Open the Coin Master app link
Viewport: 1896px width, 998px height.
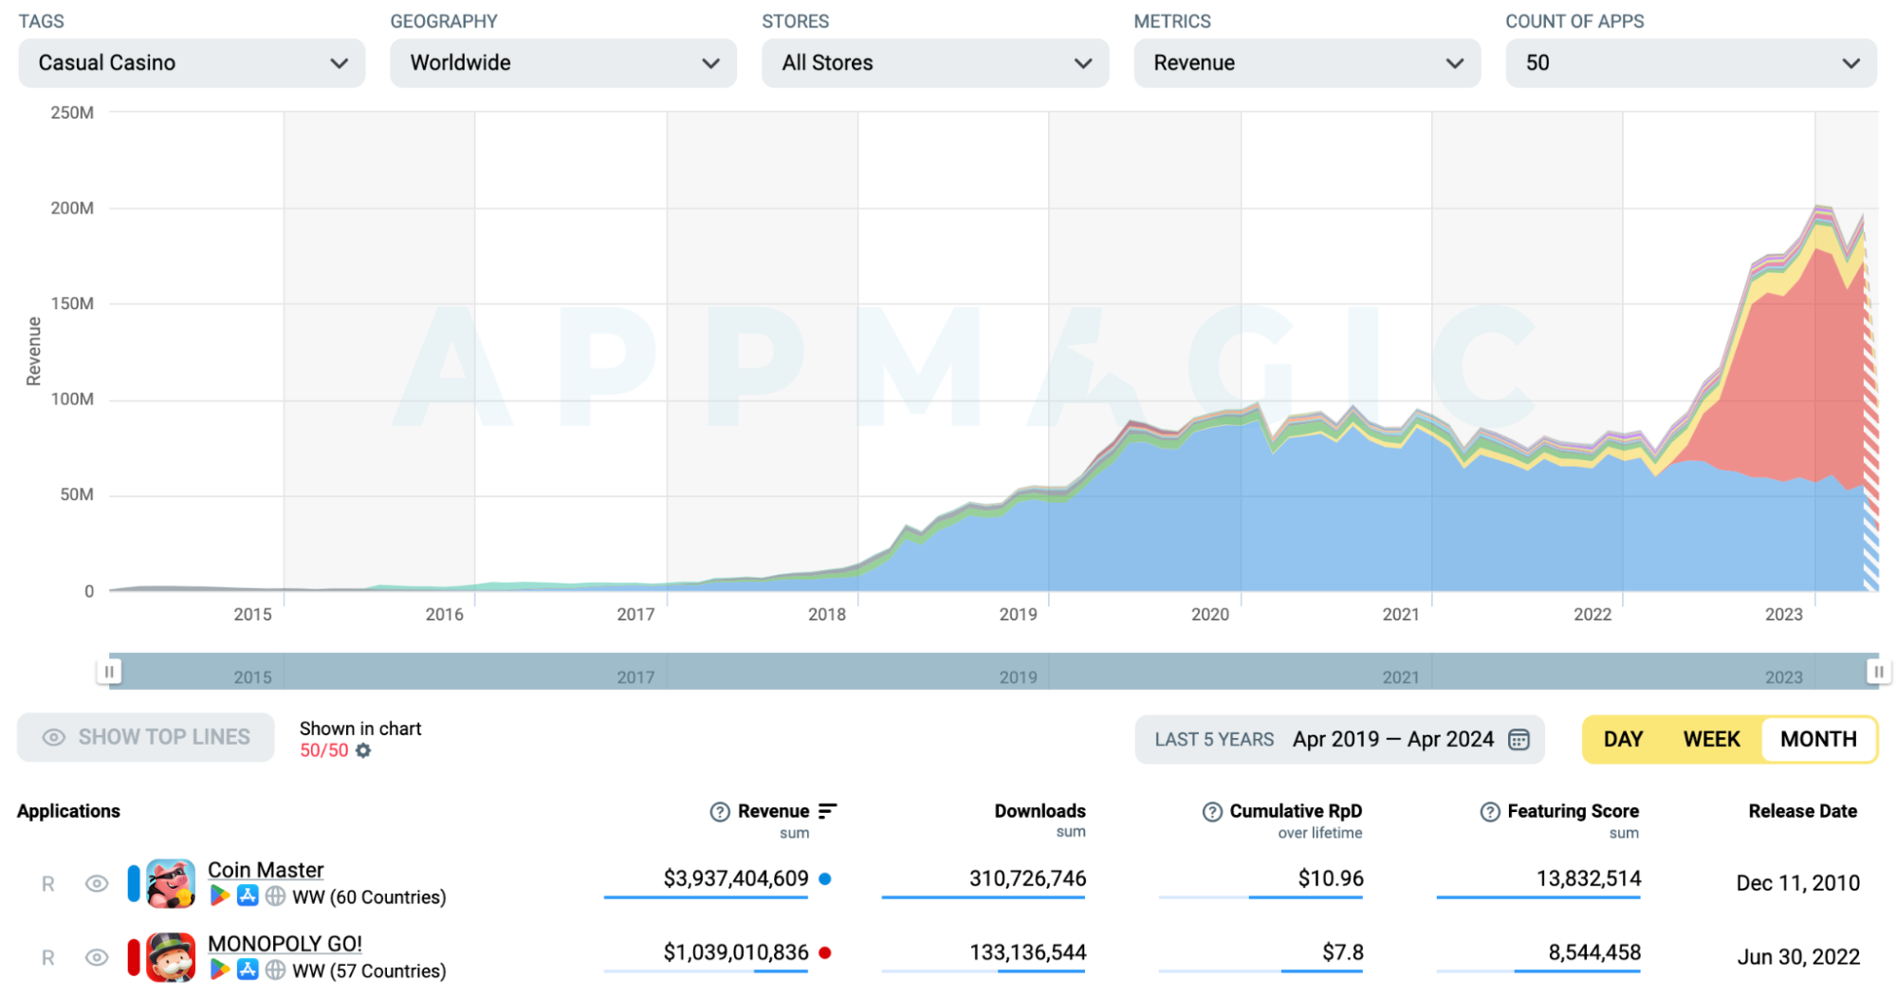[x=266, y=869]
